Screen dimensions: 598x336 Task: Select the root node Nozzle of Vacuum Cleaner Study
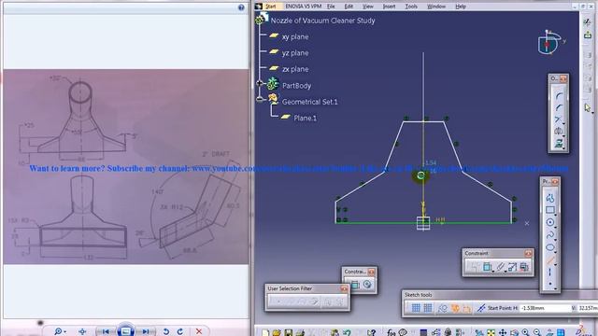[322, 21]
